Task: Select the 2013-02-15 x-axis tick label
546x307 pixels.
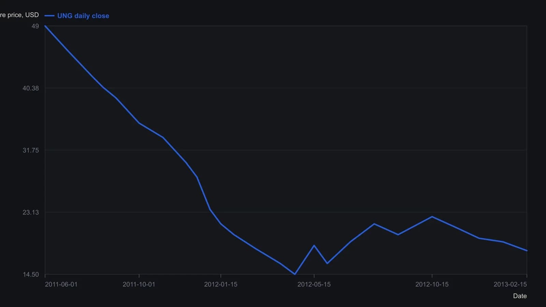Action: 510,284
